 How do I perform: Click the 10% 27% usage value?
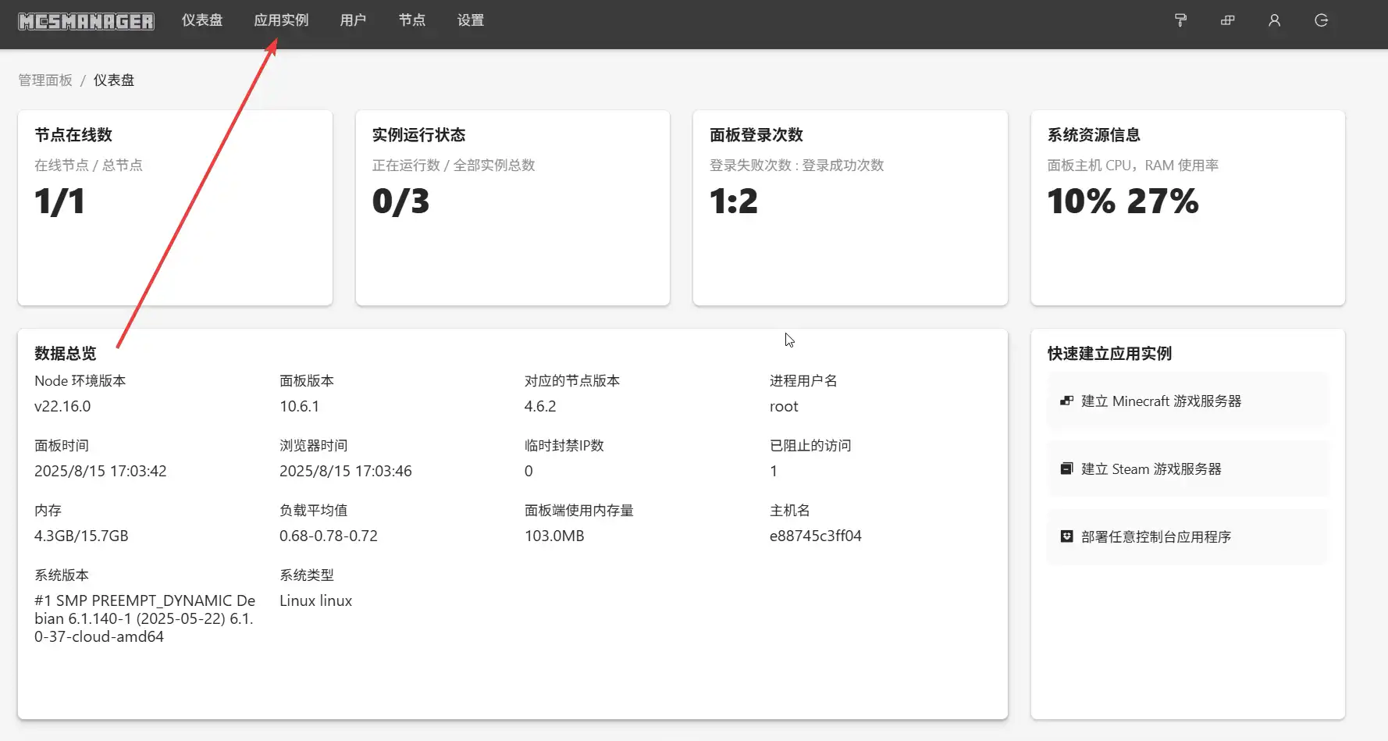pyautogui.click(x=1123, y=201)
